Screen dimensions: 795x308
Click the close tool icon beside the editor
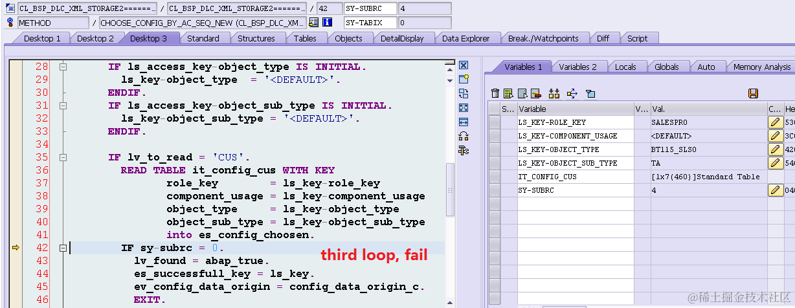click(464, 65)
